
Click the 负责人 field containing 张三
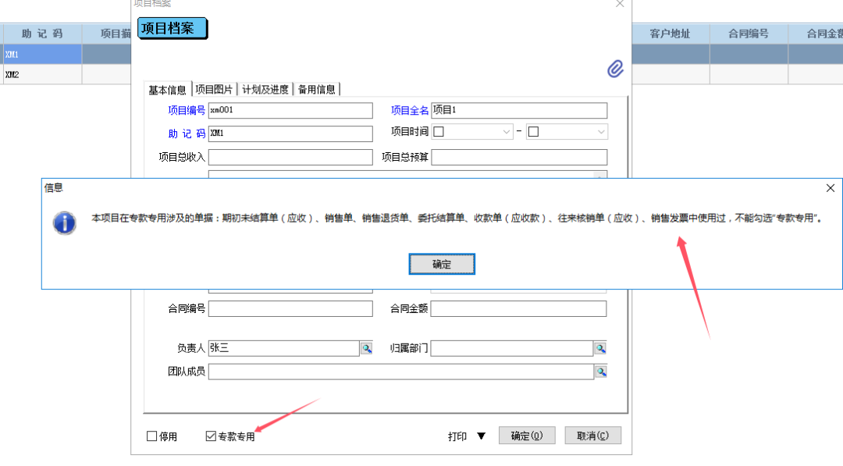[x=284, y=348]
